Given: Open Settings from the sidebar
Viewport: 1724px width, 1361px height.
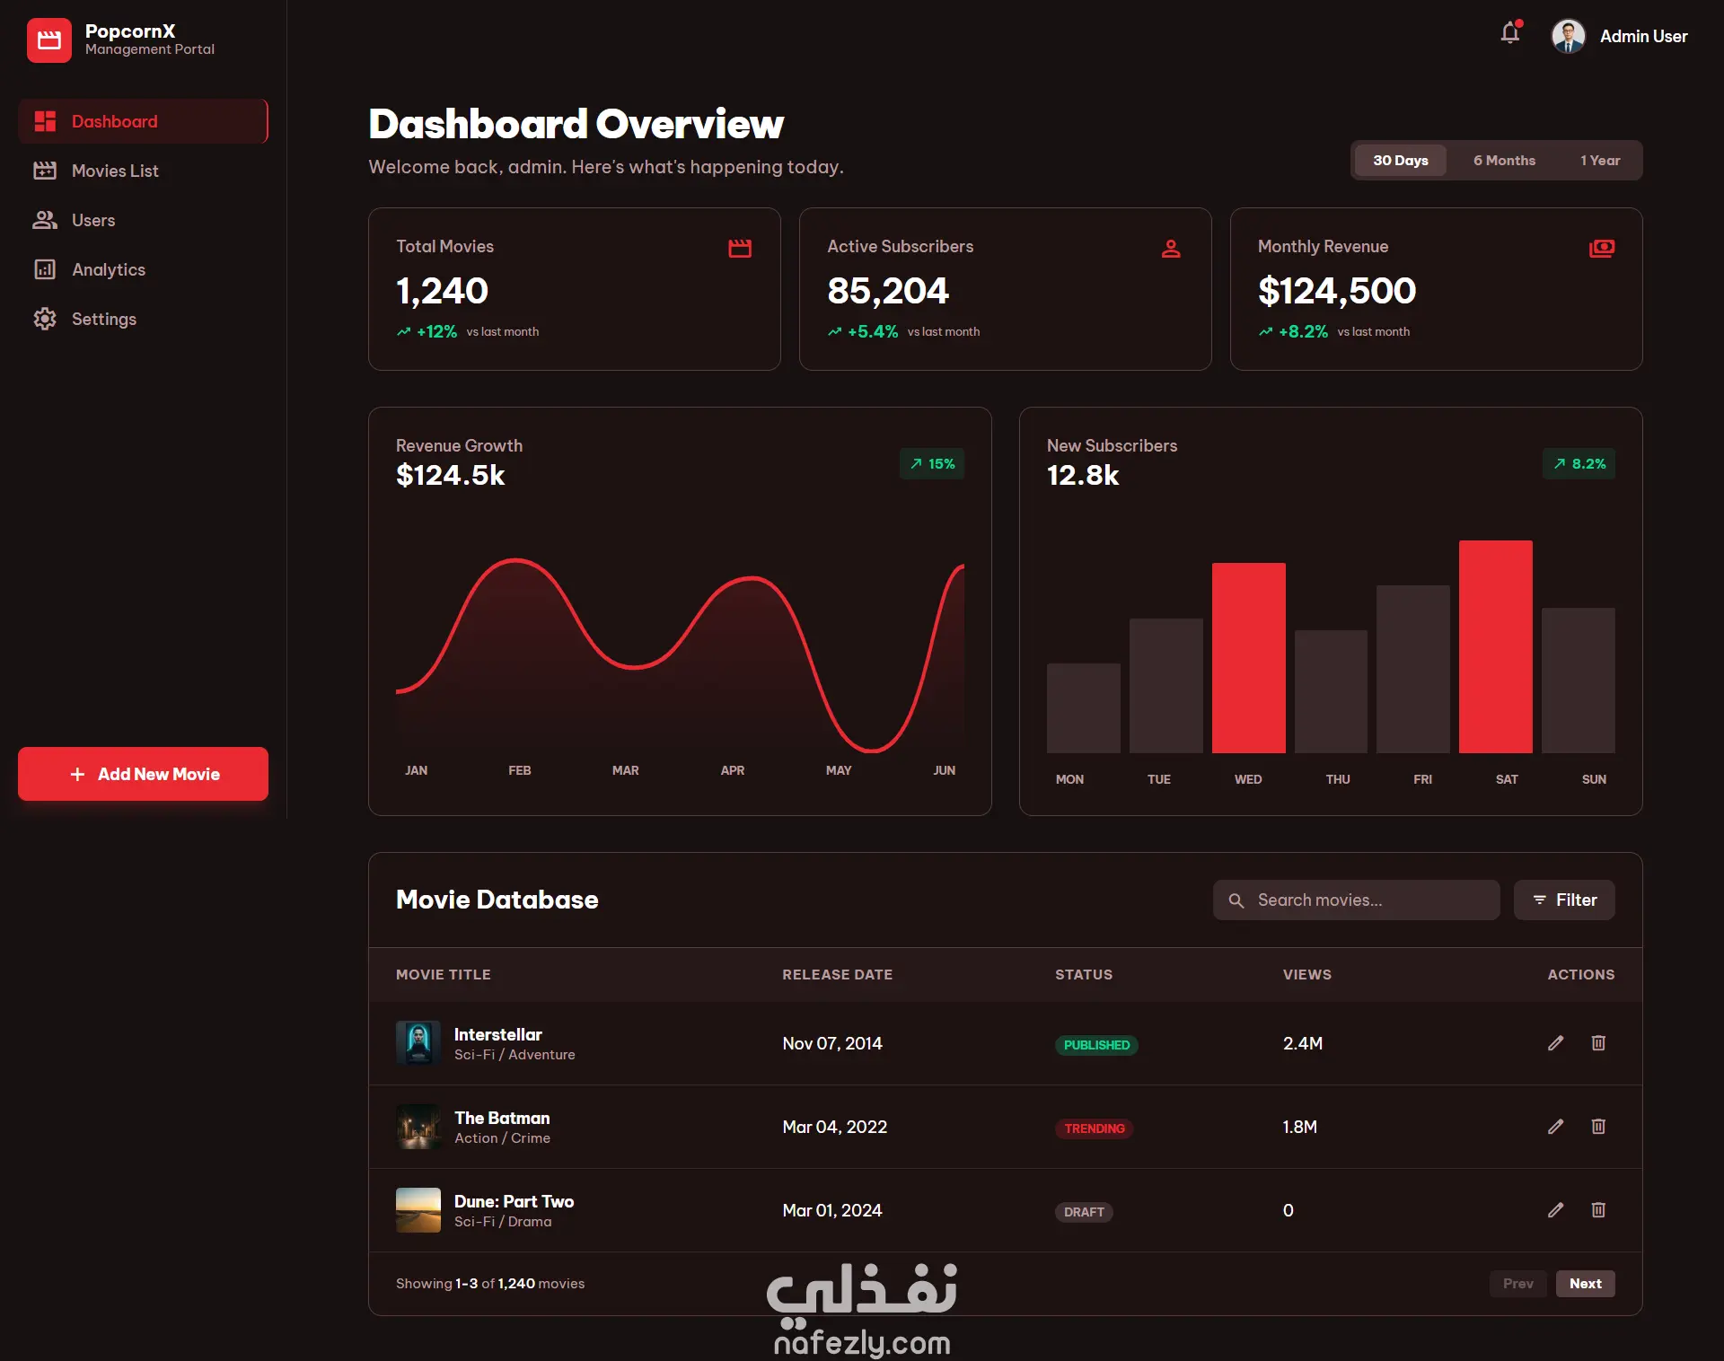Looking at the screenshot, I should (103, 319).
